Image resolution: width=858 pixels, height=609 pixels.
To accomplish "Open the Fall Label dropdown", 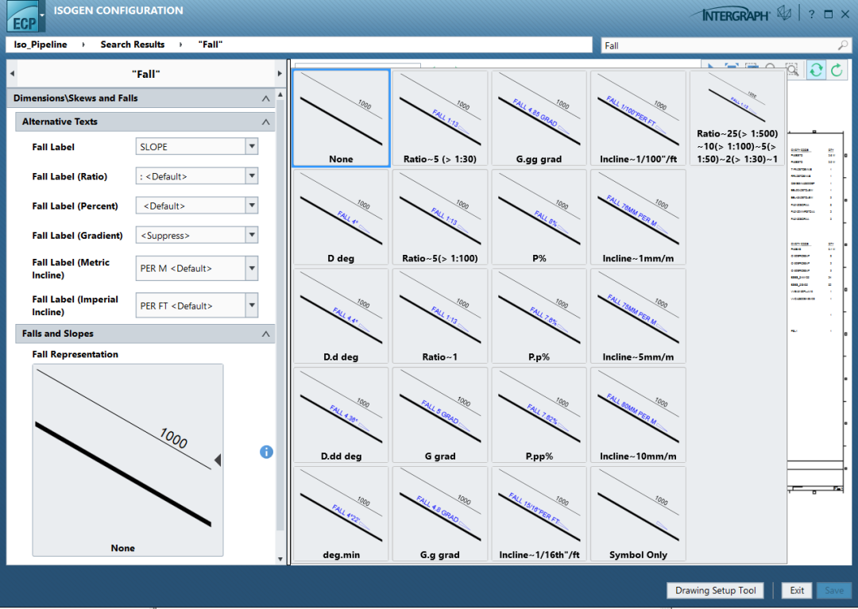I will 252,147.
